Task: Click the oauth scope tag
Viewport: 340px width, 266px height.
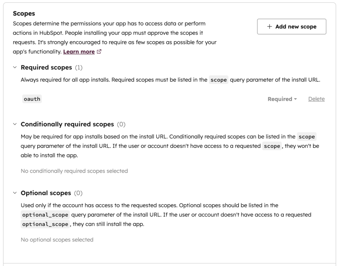Action: [x=32, y=99]
